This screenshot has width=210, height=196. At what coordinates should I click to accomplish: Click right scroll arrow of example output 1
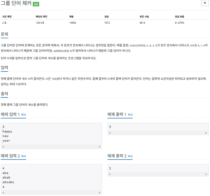pos(206,133)
